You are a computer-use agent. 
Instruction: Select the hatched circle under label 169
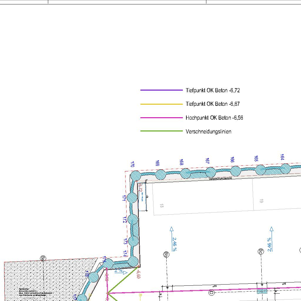coord(160,175)
